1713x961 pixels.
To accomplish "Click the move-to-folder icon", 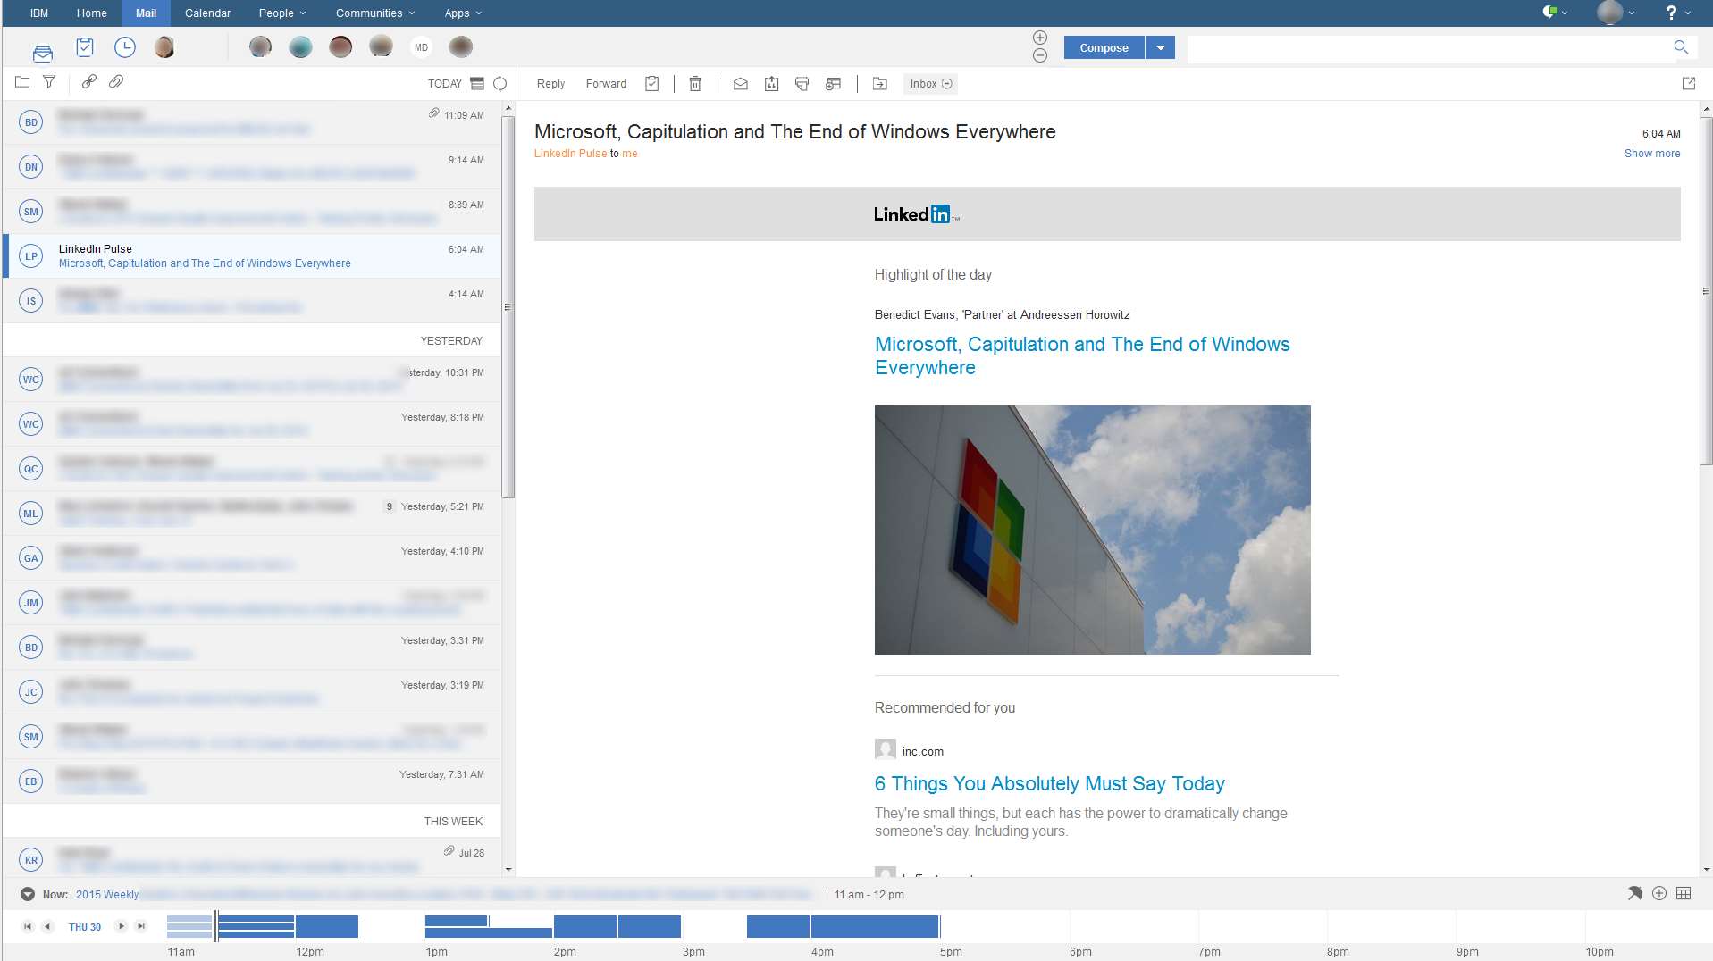I will pyautogui.click(x=880, y=84).
